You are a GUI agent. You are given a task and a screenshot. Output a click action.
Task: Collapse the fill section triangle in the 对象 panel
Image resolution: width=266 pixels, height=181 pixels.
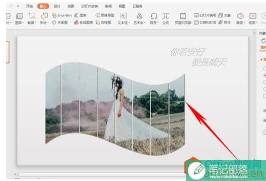coord(261,59)
